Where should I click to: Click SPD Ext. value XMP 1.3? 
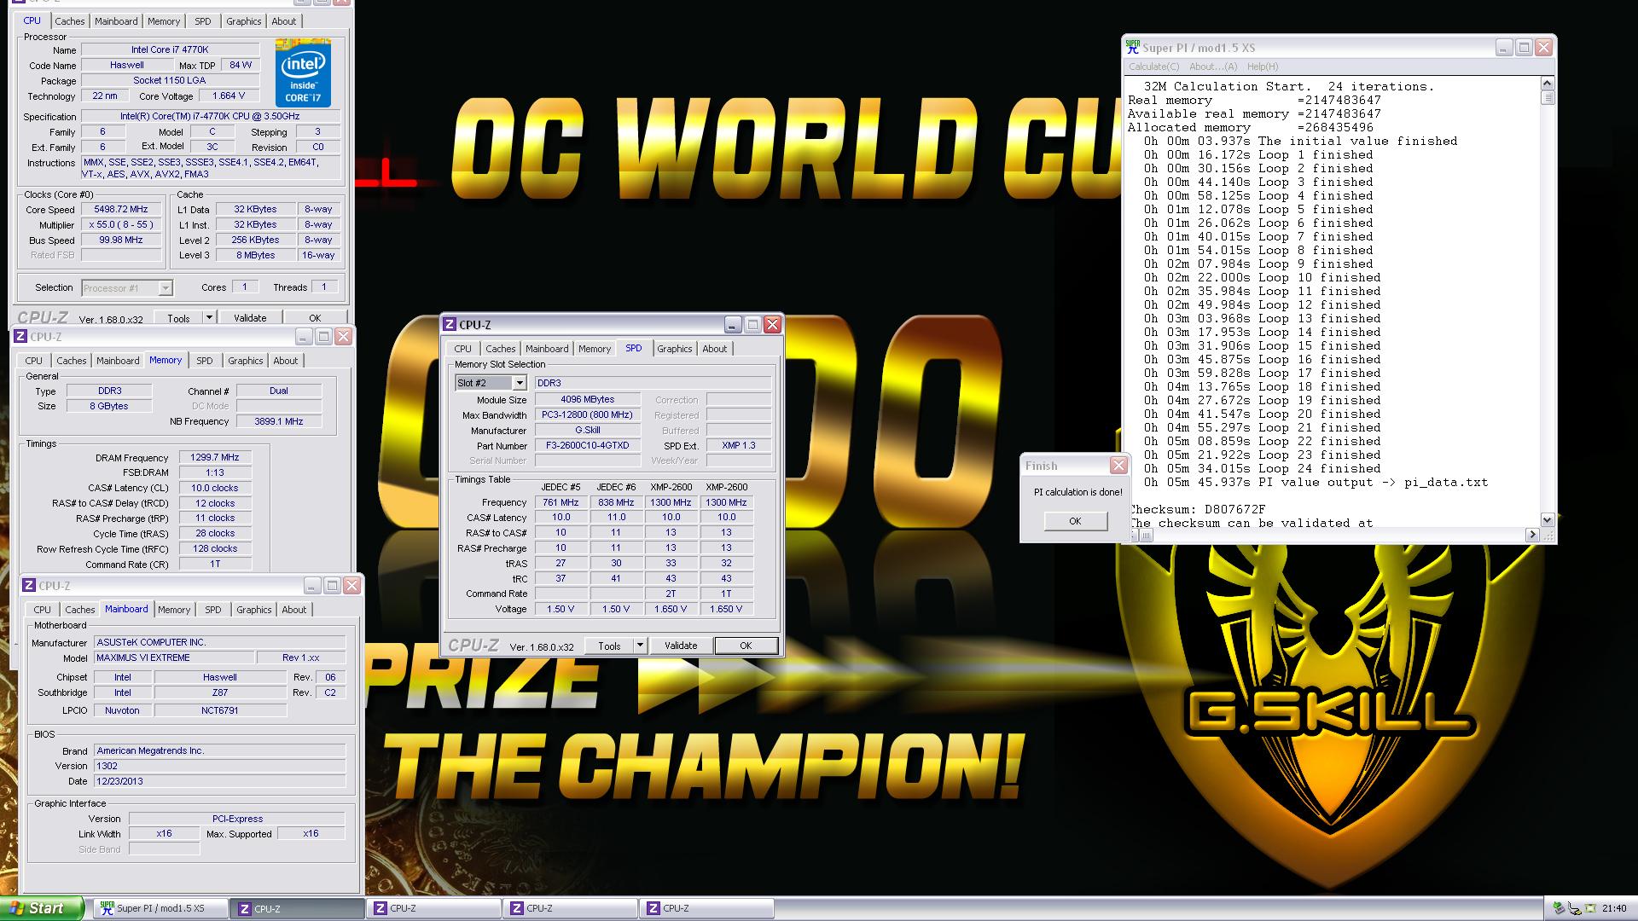pos(738,446)
